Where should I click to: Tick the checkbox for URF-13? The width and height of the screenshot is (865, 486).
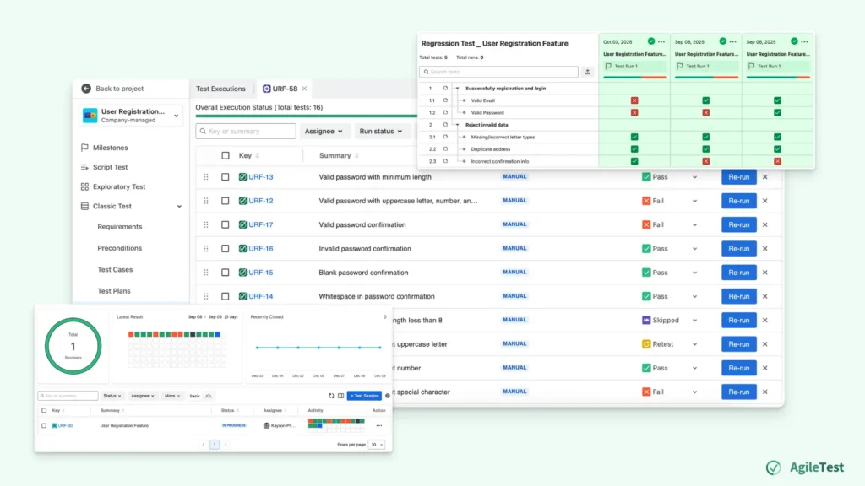pyautogui.click(x=225, y=177)
